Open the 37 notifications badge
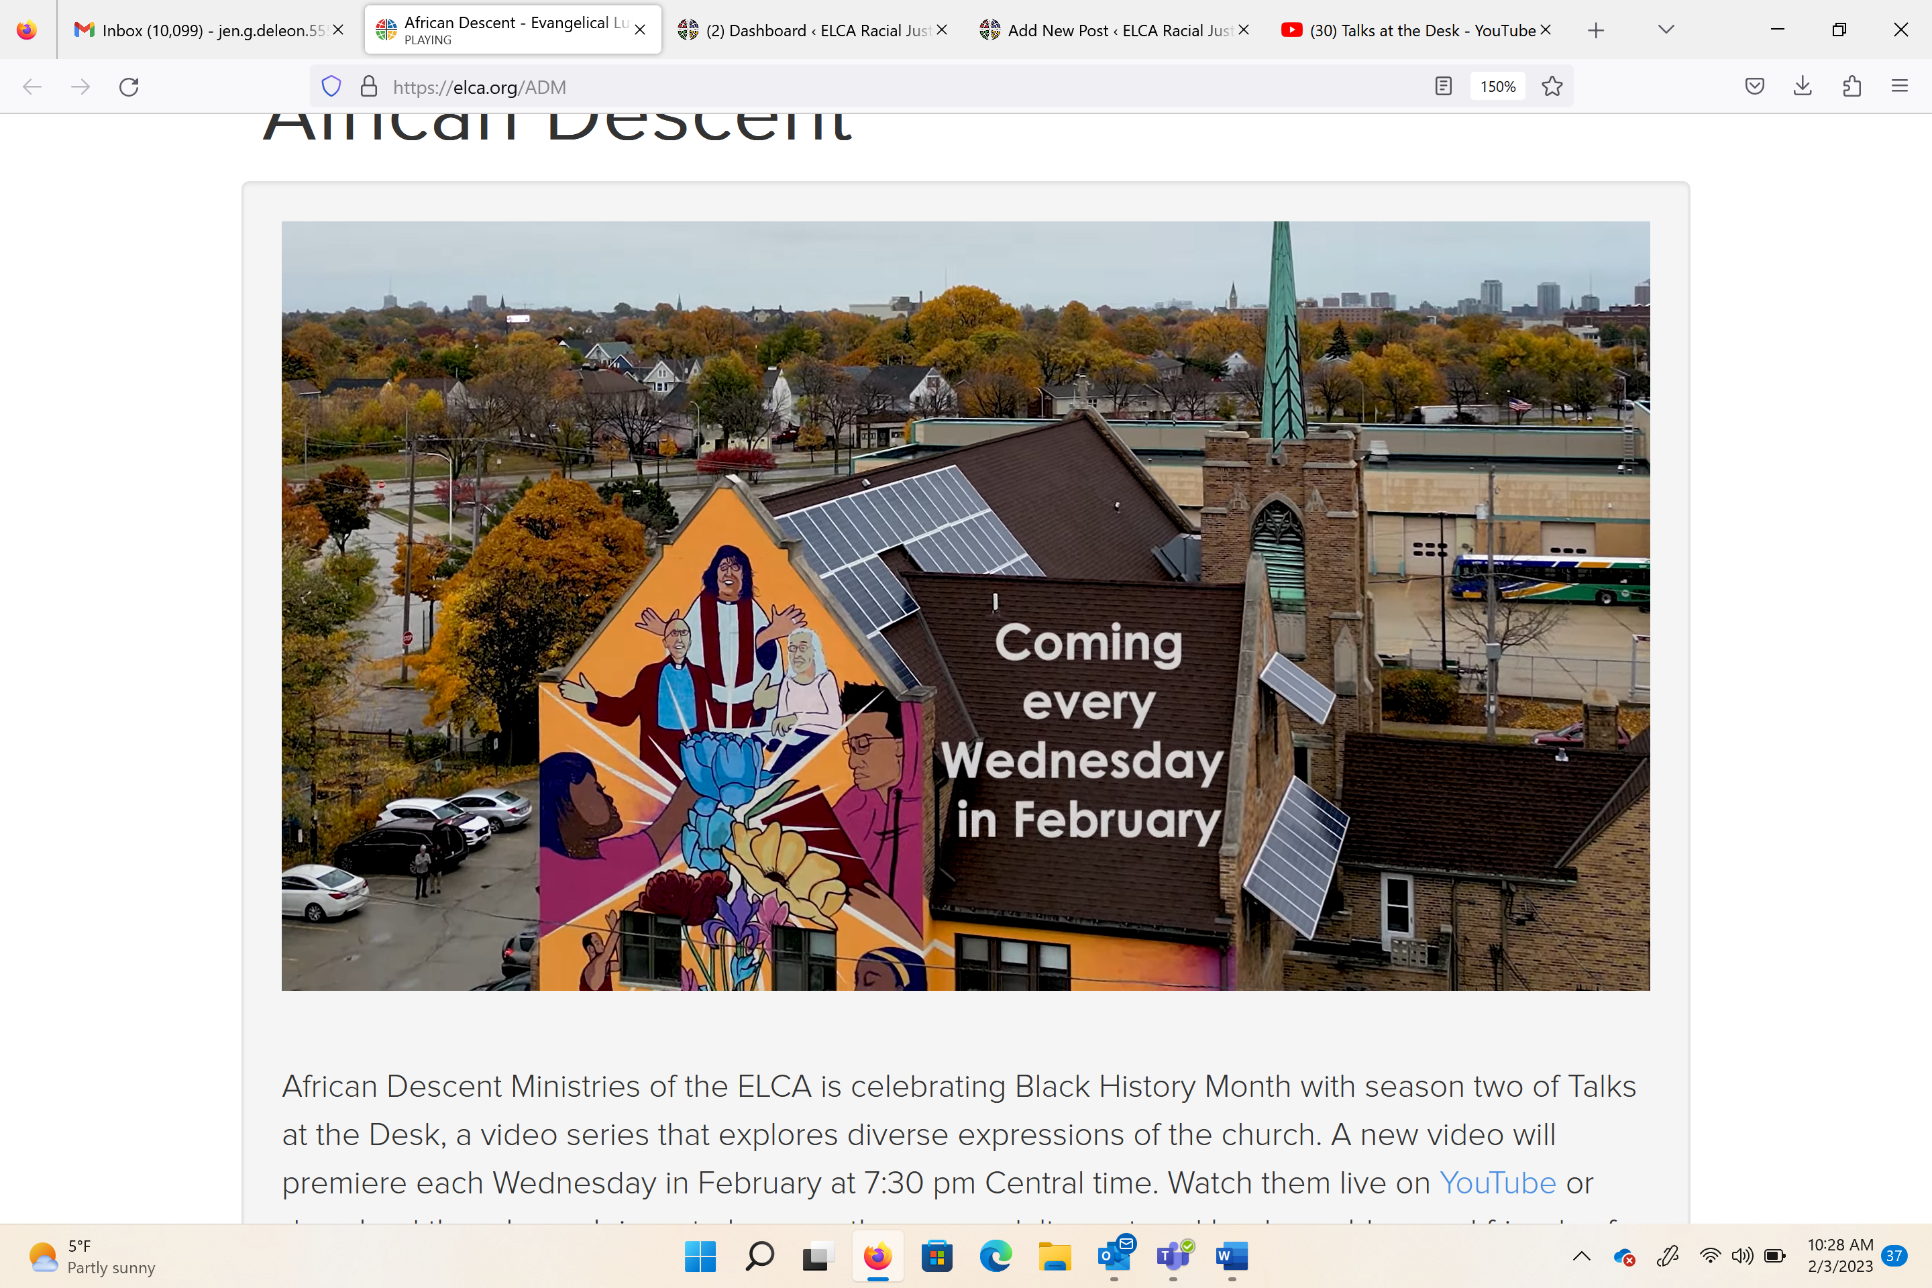Image resolution: width=1932 pixels, height=1288 pixels. (x=1894, y=1256)
